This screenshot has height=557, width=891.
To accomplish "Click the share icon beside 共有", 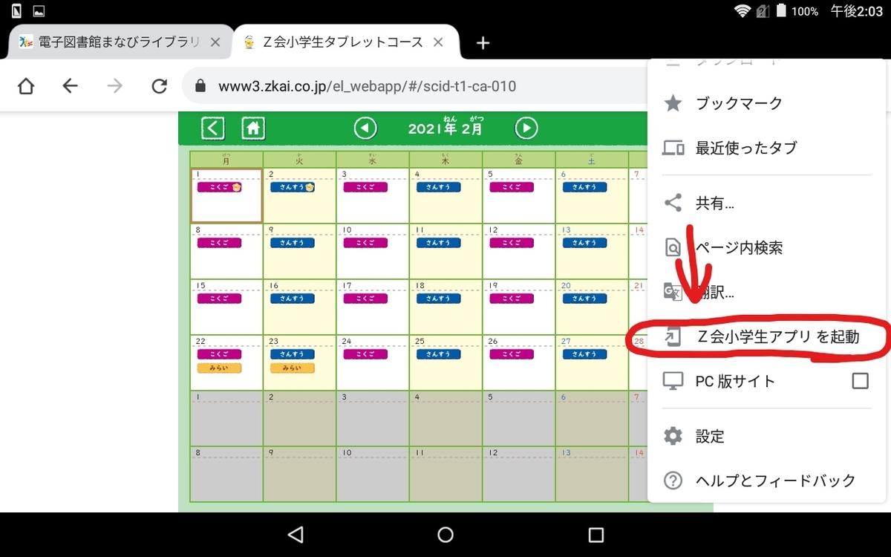I will coord(673,203).
